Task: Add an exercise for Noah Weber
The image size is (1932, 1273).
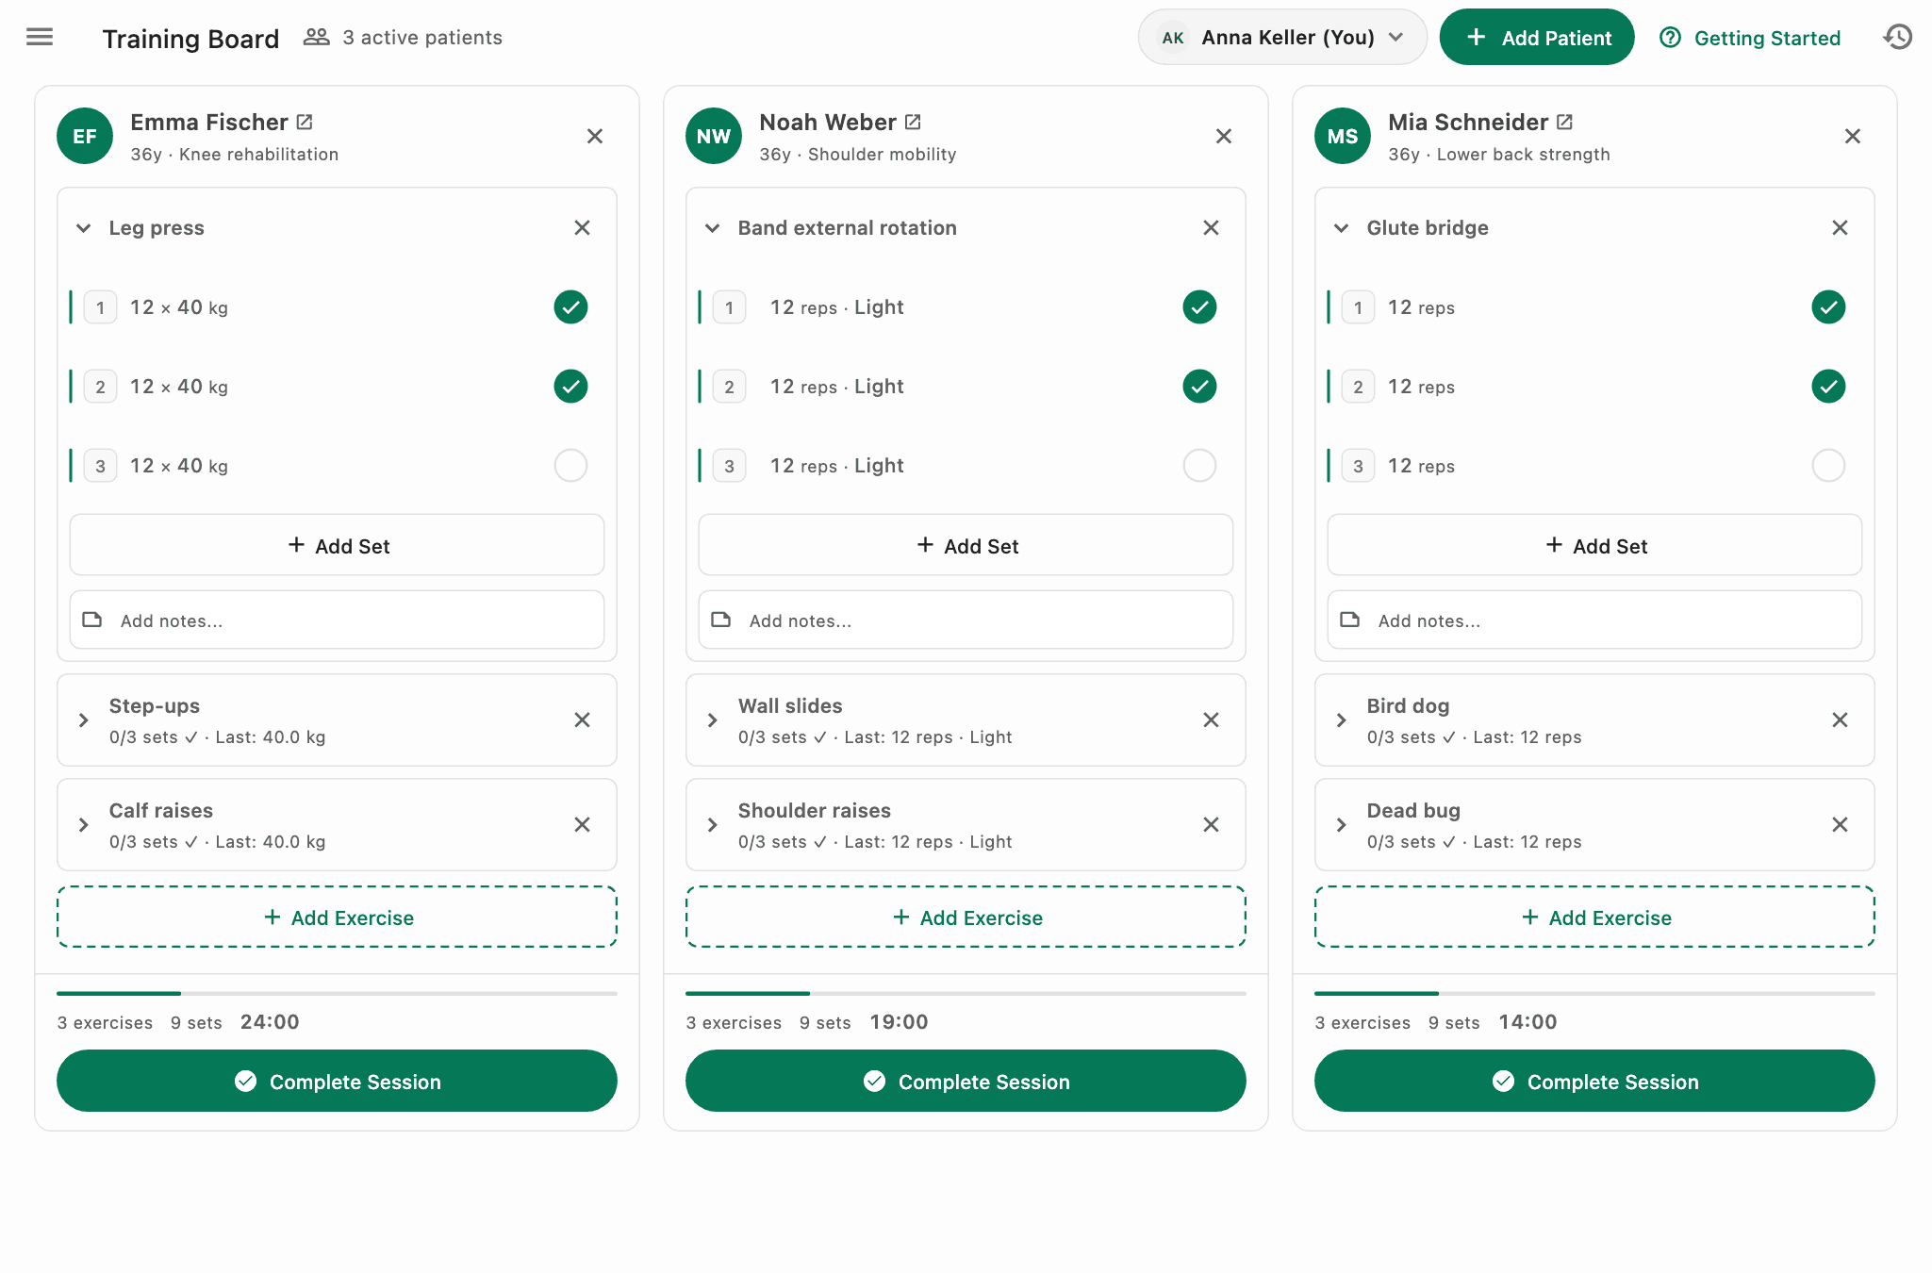Action: [966, 917]
